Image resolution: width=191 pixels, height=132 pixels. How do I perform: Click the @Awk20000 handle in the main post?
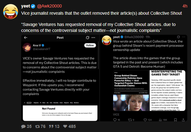pyautogui.click(x=49, y=6)
